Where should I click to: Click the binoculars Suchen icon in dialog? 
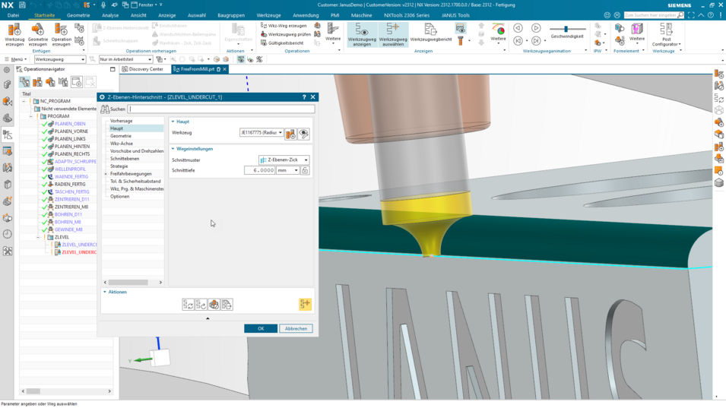click(x=105, y=109)
